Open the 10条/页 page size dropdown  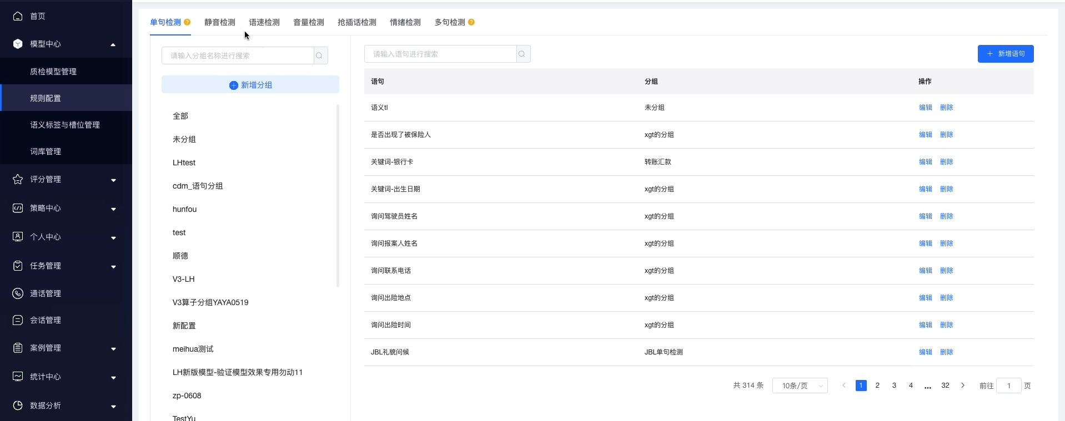(800, 386)
